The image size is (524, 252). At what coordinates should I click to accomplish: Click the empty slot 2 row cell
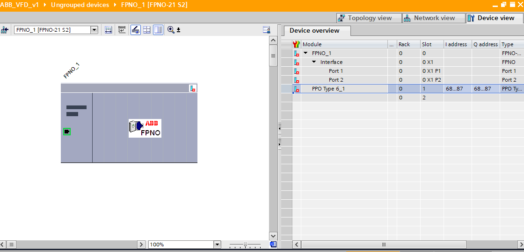point(432,98)
